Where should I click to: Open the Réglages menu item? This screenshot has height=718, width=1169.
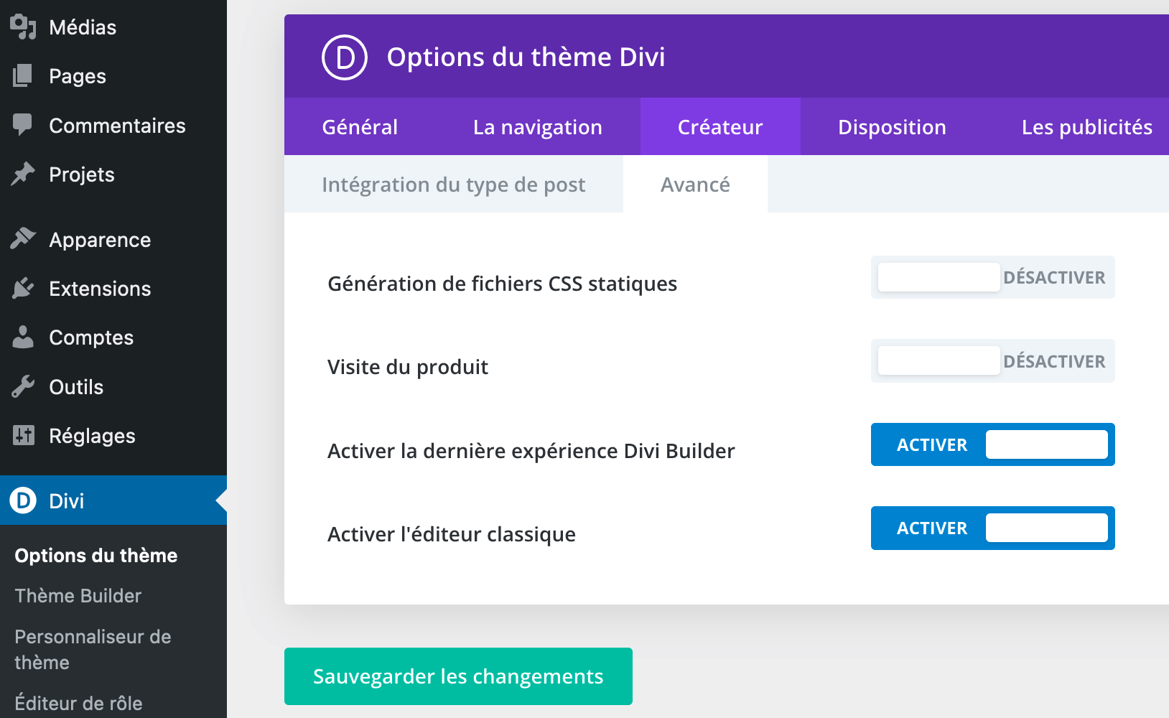(92, 436)
